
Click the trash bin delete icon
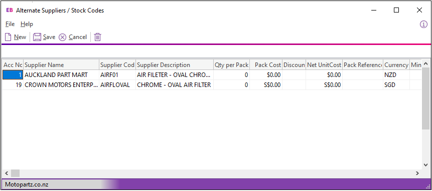(98, 37)
